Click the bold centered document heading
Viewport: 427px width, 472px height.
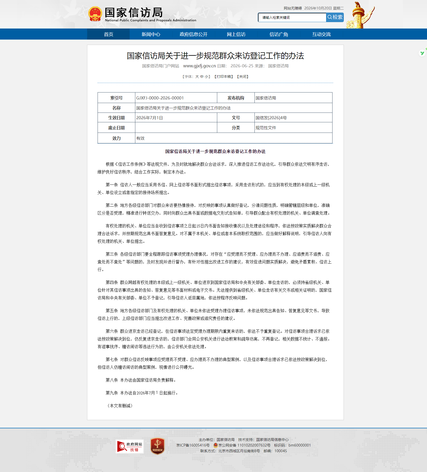tap(215, 151)
